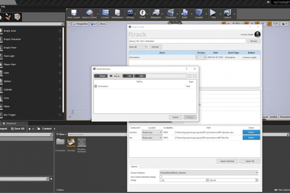The height and width of the screenshot is (193, 290).
Task: Select the NewMap thumbnail
Action: [71, 142]
